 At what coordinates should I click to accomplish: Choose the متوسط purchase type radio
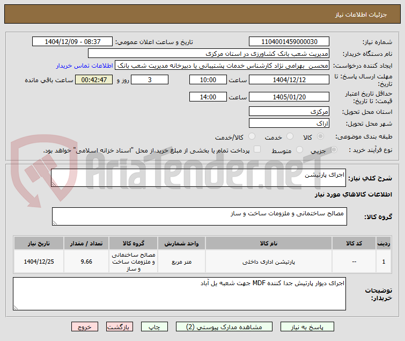tap(300, 150)
